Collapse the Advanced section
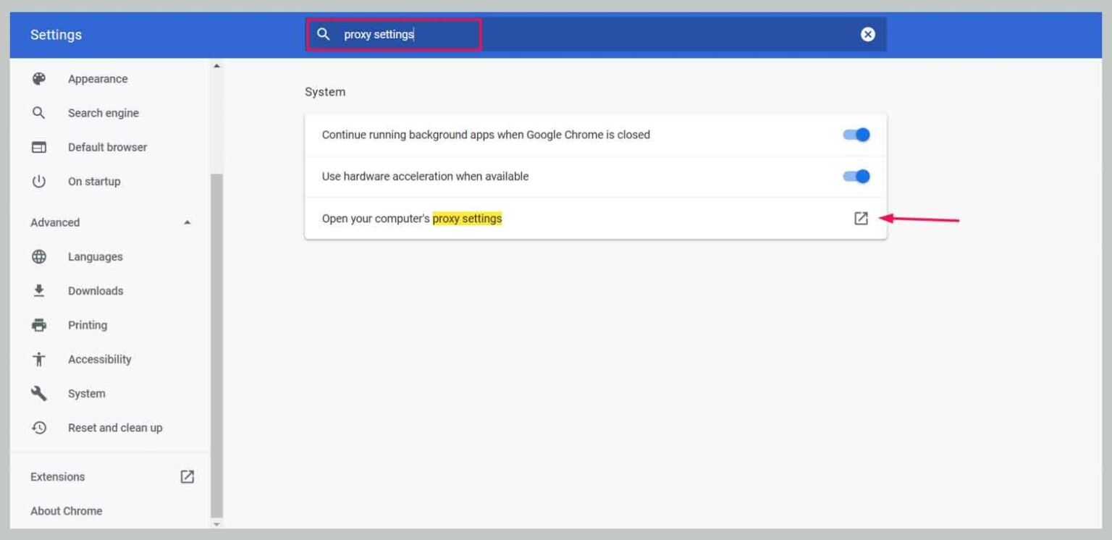The width and height of the screenshot is (1112, 540). [x=188, y=222]
